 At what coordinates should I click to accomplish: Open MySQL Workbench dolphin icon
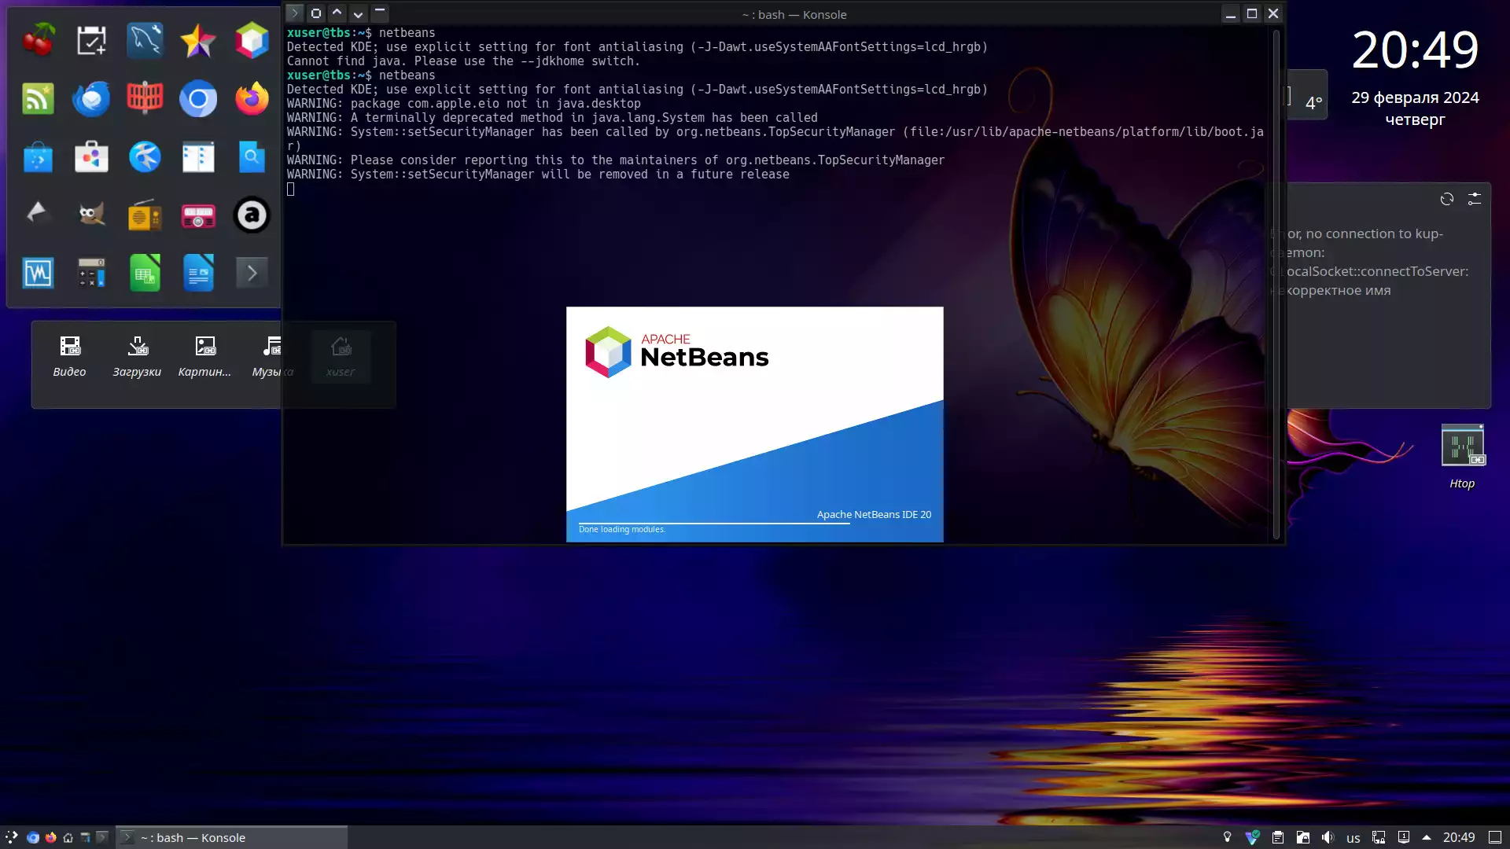coord(145,40)
